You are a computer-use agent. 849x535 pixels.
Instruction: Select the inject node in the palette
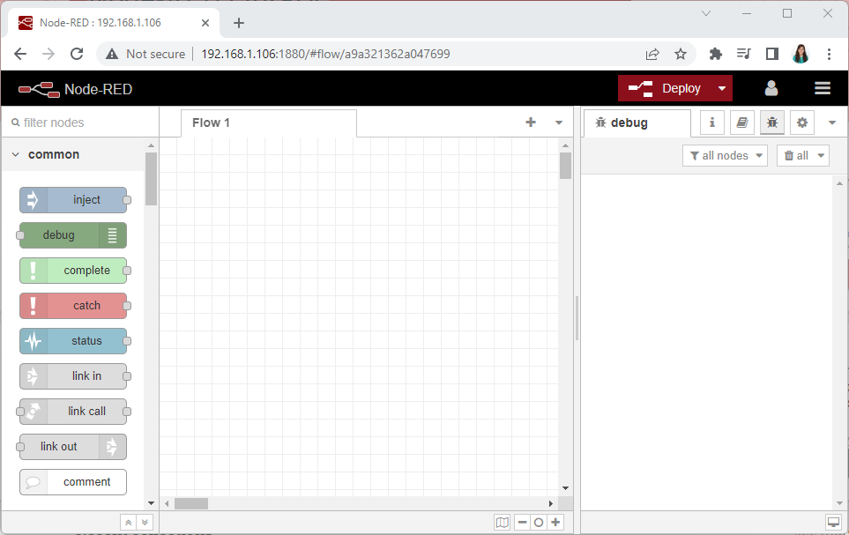pos(74,200)
